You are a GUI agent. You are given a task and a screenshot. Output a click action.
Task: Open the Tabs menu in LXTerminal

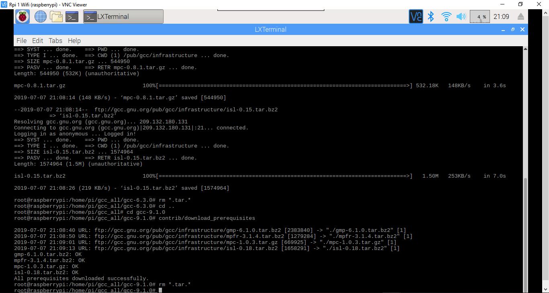click(55, 41)
